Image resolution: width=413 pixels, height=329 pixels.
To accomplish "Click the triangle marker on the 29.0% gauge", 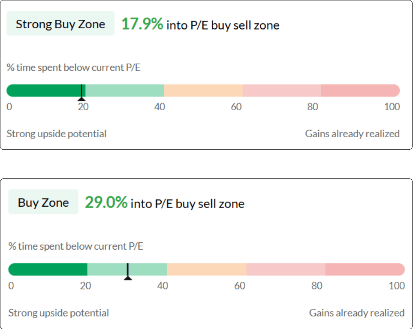I will [127, 278].
